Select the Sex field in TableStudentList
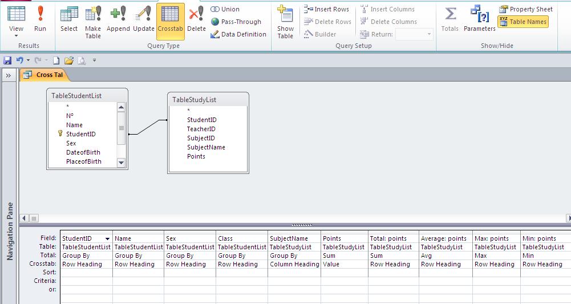571x304 pixels. [71, 143]
